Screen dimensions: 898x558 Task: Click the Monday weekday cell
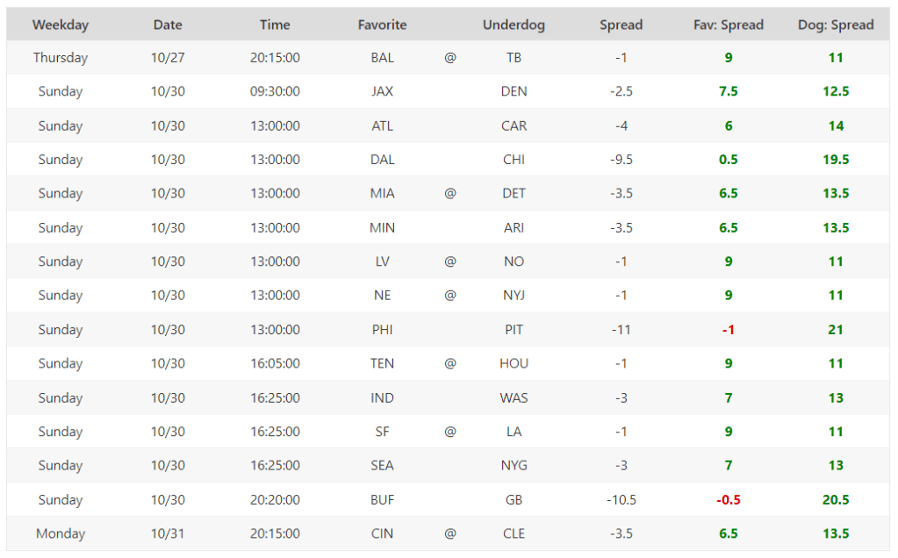pyautogui.click(x=61, y=533)
